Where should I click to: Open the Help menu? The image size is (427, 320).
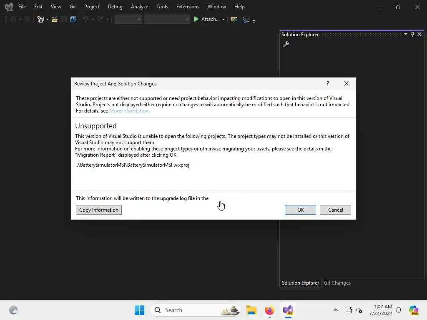(239, 7)
